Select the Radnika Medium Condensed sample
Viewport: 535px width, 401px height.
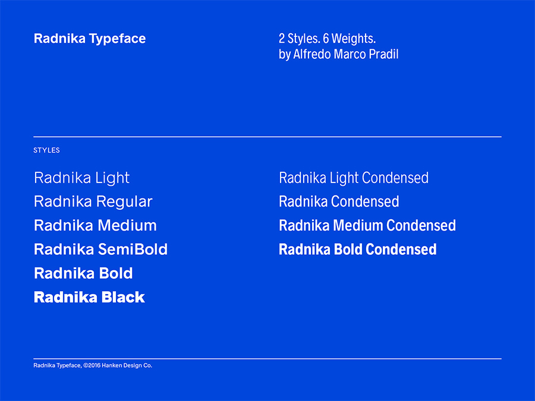pos(367,226)
